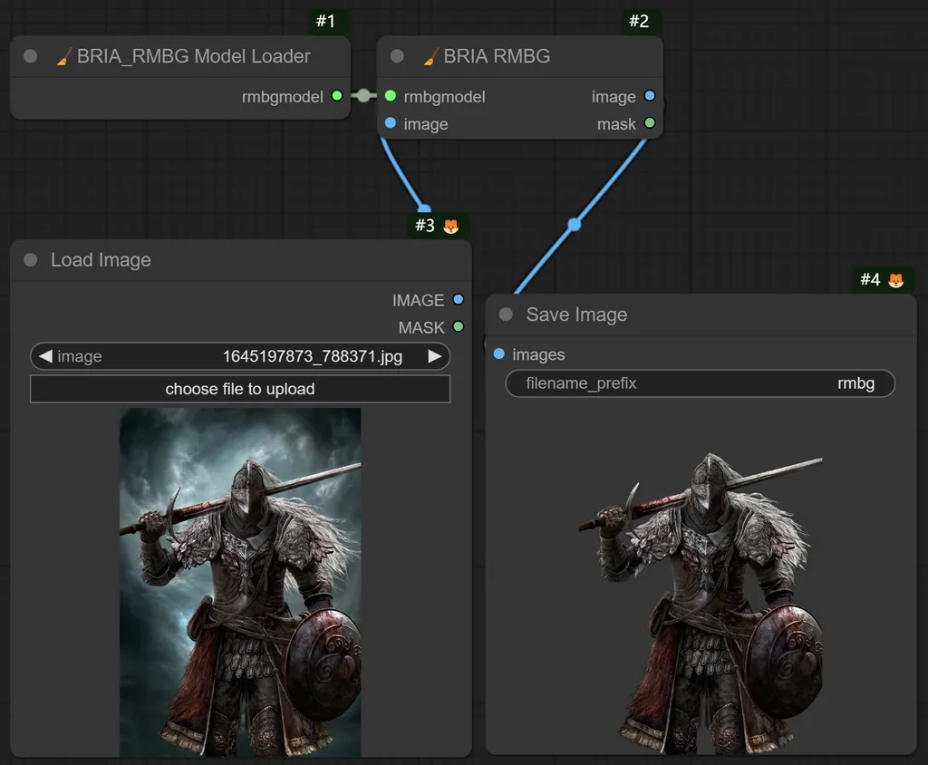Click the filename_prefix field showing rmbg

(x=698, y=383)
